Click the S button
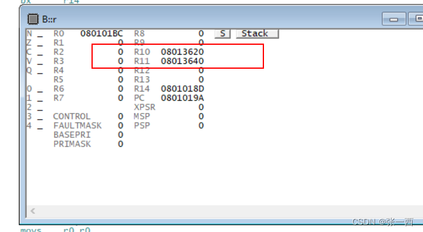This screenshot has height=232, width=423. tap(223, 34)
